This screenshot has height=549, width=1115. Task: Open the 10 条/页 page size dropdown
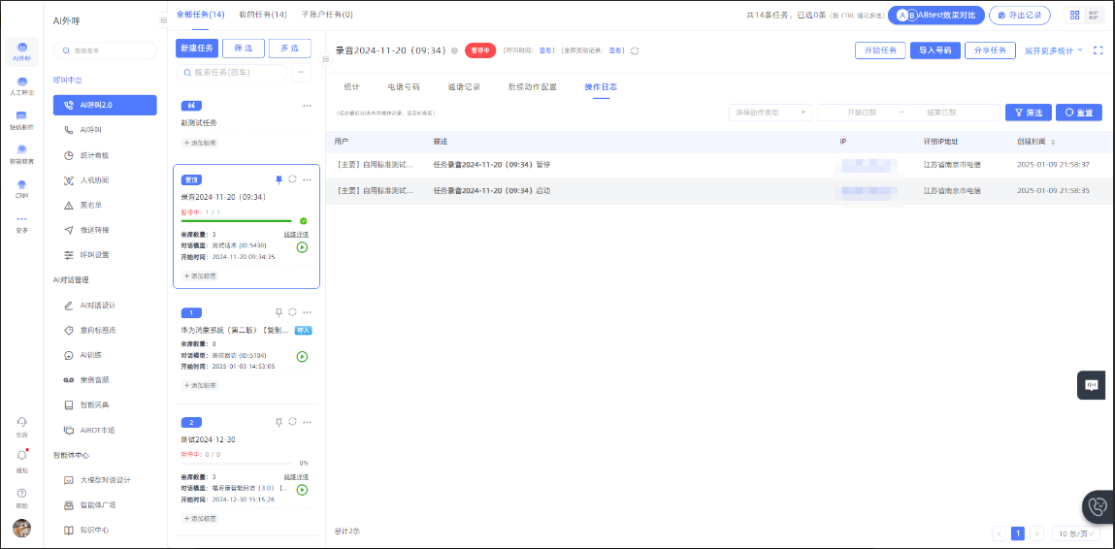(x=1077, y=533)
